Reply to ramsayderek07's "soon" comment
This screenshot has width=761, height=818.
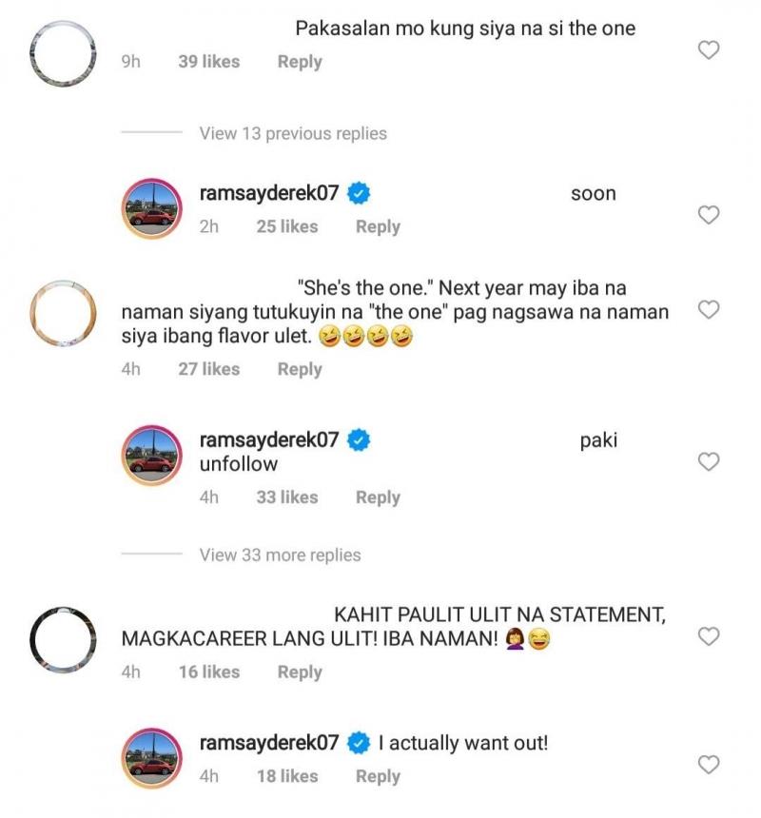(378, 226)
